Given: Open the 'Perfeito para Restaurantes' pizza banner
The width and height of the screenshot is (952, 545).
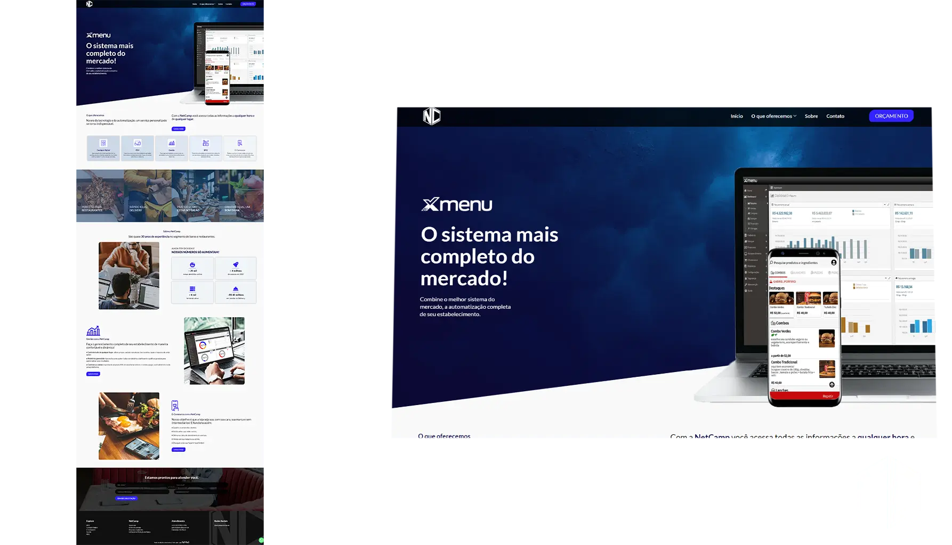Looking at the screenshot, I should point(100,196).
